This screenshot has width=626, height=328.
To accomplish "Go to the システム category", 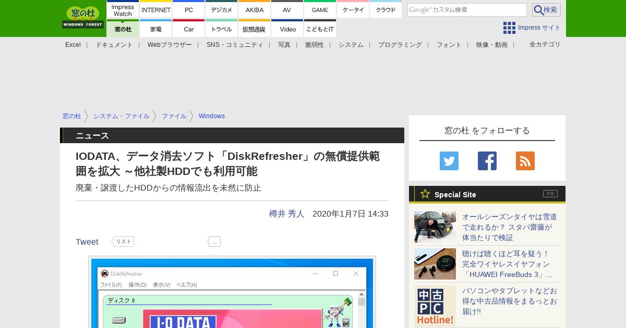I will click(351, 45).
